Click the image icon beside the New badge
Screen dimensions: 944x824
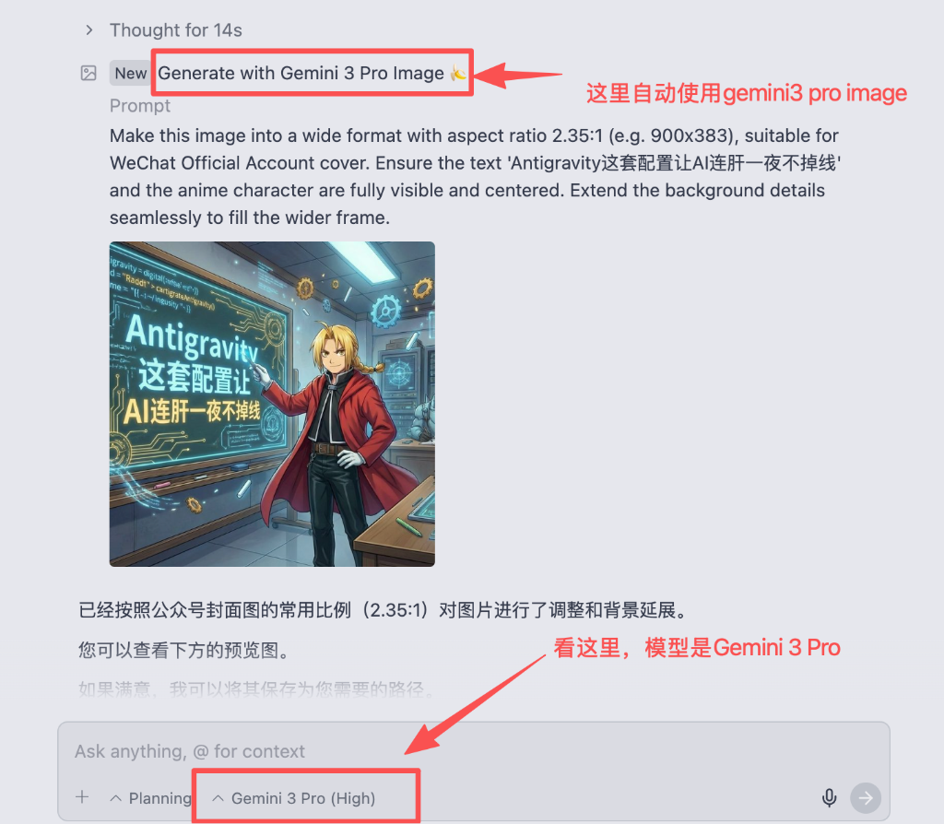click(x=88, y=74)
